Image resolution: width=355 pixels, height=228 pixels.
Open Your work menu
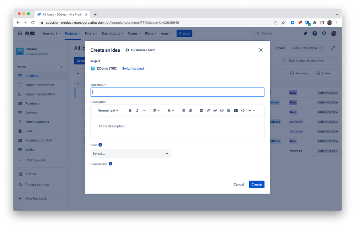click(x=51, y=33)
